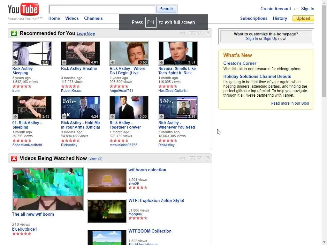Click edit on Recommended for You module

click(182, 33)
